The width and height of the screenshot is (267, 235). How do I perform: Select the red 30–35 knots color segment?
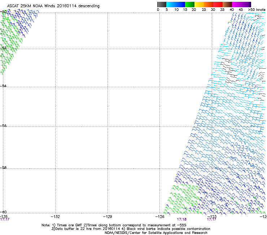click(x=218, y=4)
